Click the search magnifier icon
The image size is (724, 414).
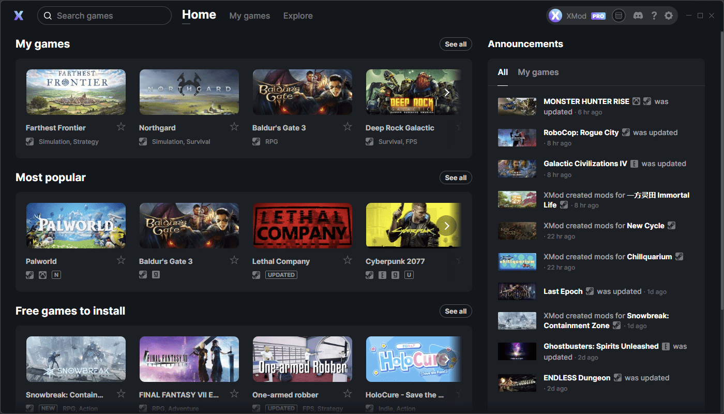[48, 16]
